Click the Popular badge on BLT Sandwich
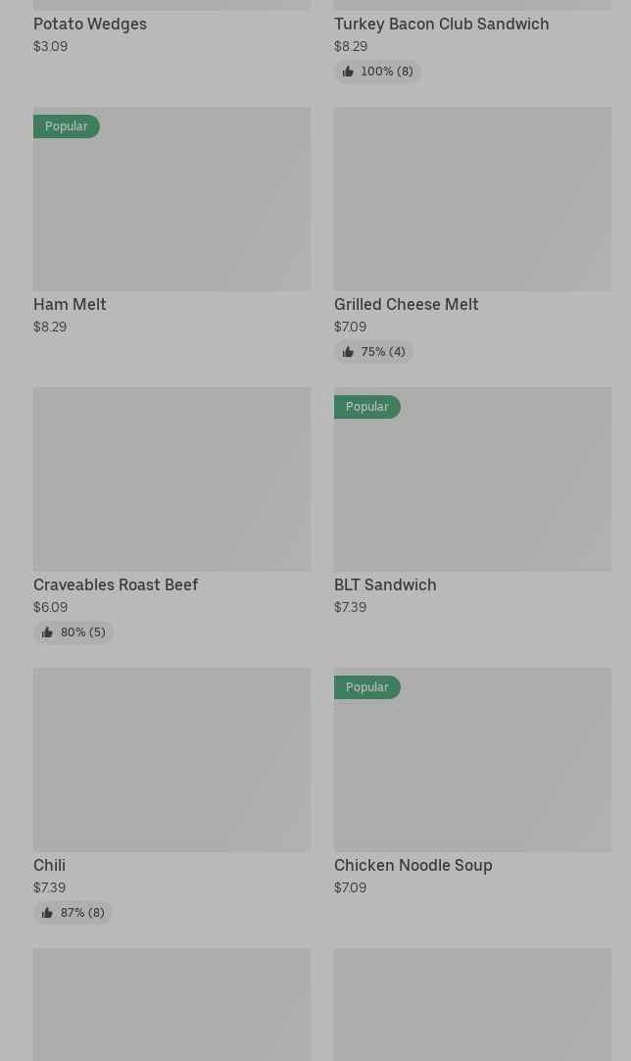The height and width of the screenshot is (1061, 631). [367, 407]
